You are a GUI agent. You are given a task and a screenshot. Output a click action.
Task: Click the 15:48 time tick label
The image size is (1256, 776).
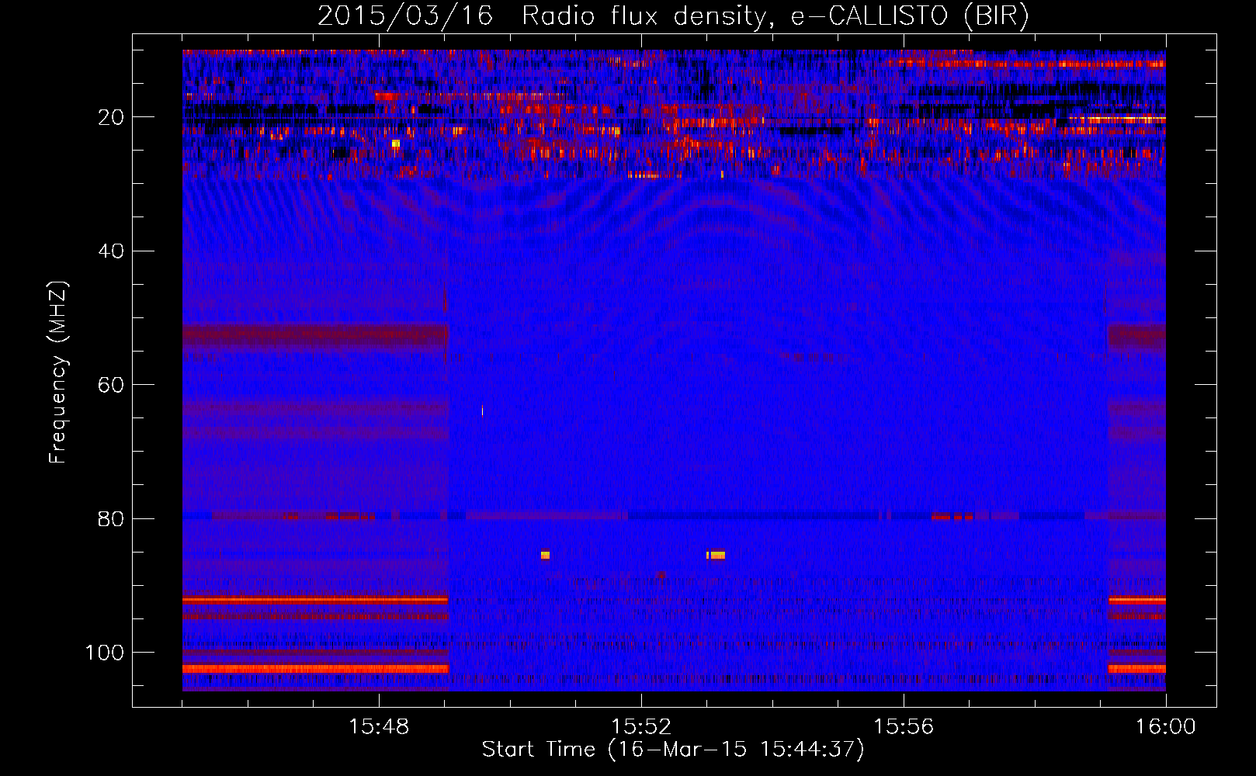click(x=379, y=727)
